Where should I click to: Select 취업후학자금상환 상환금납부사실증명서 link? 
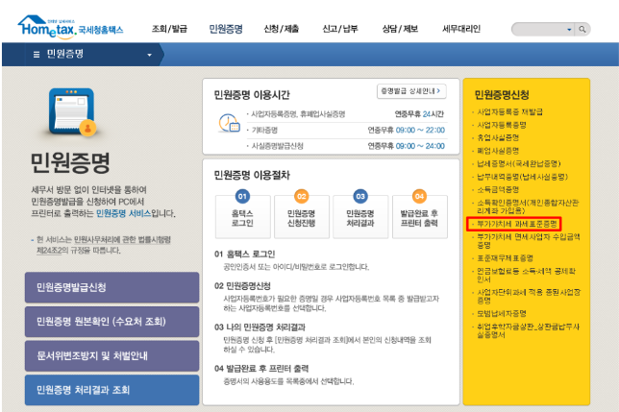coord(528,330)
